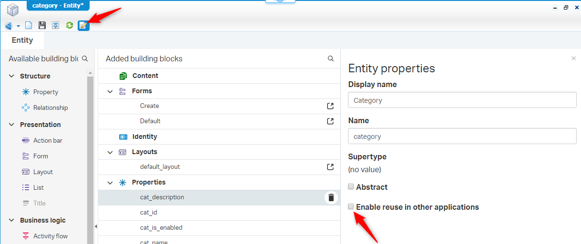
Task: Open the dropdown arrow beside the back icon
Action: click(18, 26)
